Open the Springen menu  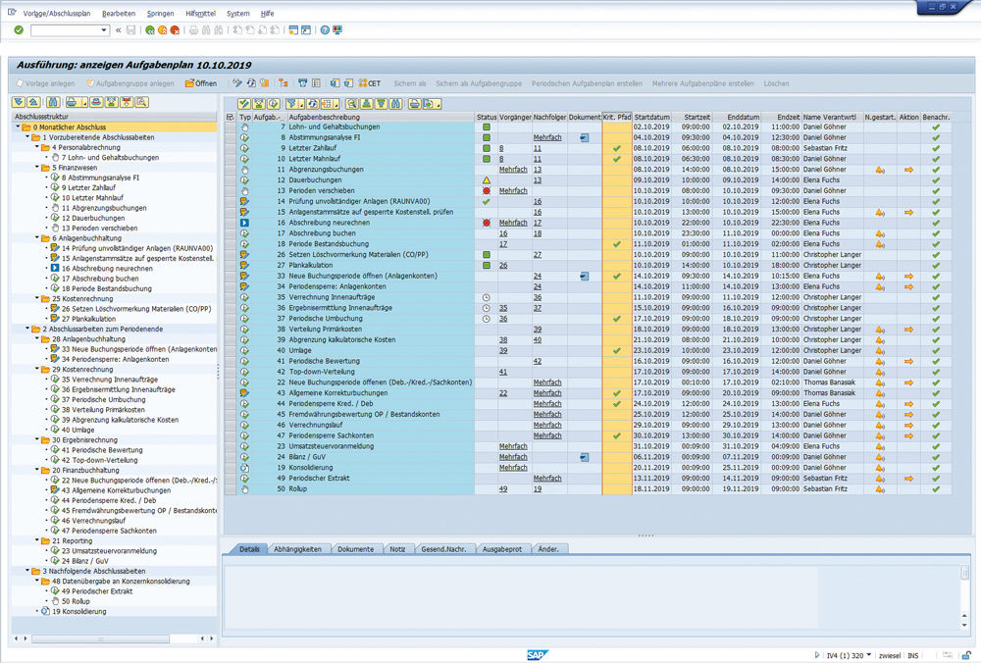pos(160,14)
